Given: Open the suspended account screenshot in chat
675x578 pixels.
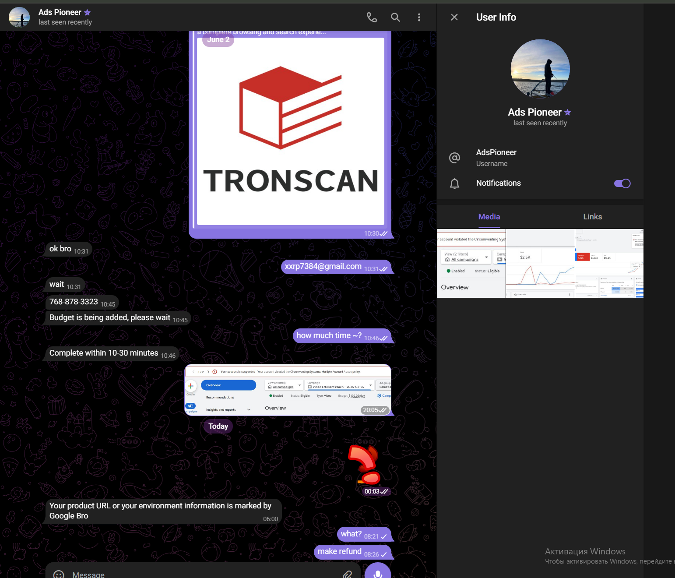Looking at the screenshot, I should 288,390.
